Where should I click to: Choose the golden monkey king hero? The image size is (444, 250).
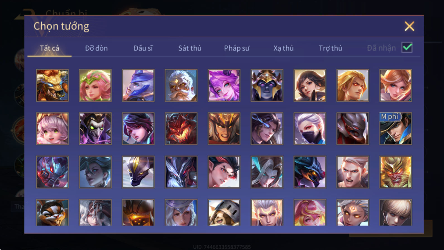point(396,172)
